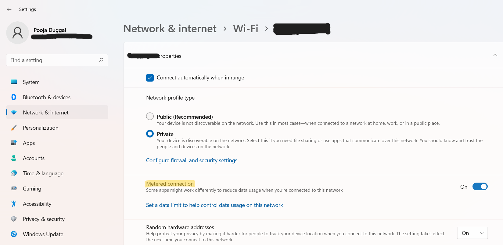Open the Random hardware addresses dropdown

[472, 233]
